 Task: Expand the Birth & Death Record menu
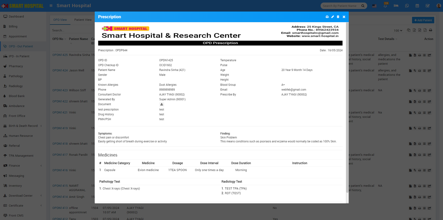(23, 126)
